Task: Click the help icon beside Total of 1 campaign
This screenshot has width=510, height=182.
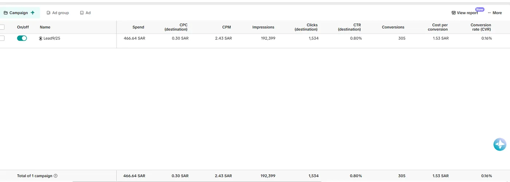Action: pos(56,176)
